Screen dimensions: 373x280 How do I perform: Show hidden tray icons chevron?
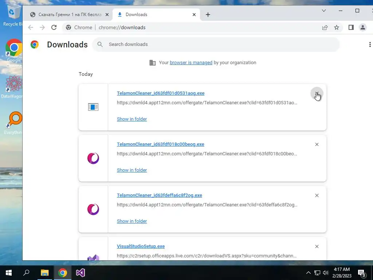click(x=308, y=273)
